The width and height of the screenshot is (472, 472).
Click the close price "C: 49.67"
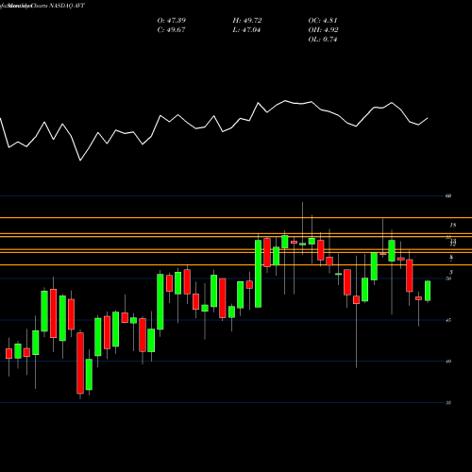(171, 30)
